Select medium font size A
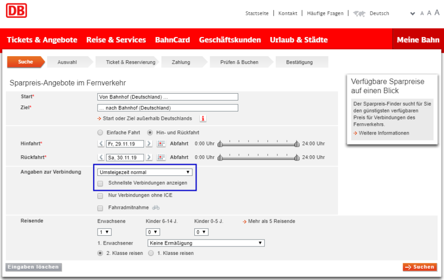444x280 pixels. click(429, 13)
